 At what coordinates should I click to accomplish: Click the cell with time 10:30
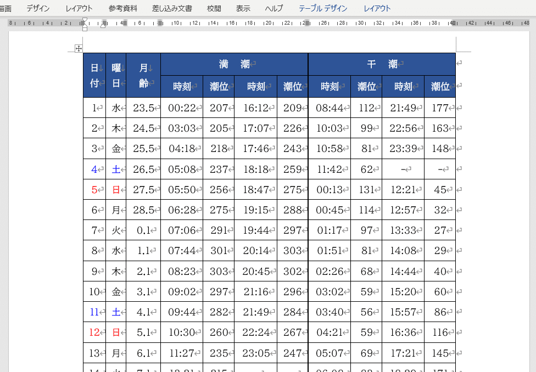click(x=182, y=332)
